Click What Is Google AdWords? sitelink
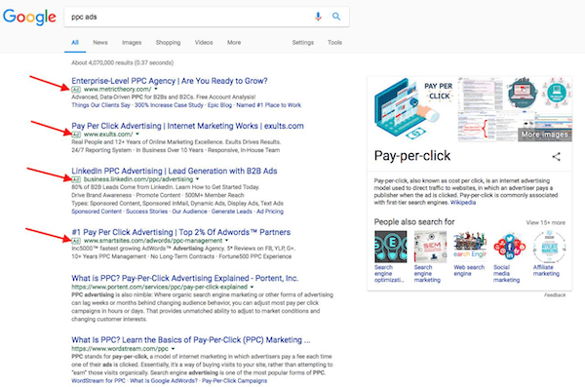 point(164,380)
